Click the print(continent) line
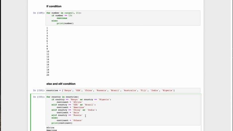The image size is (233, 131). (x=62, y=123)
